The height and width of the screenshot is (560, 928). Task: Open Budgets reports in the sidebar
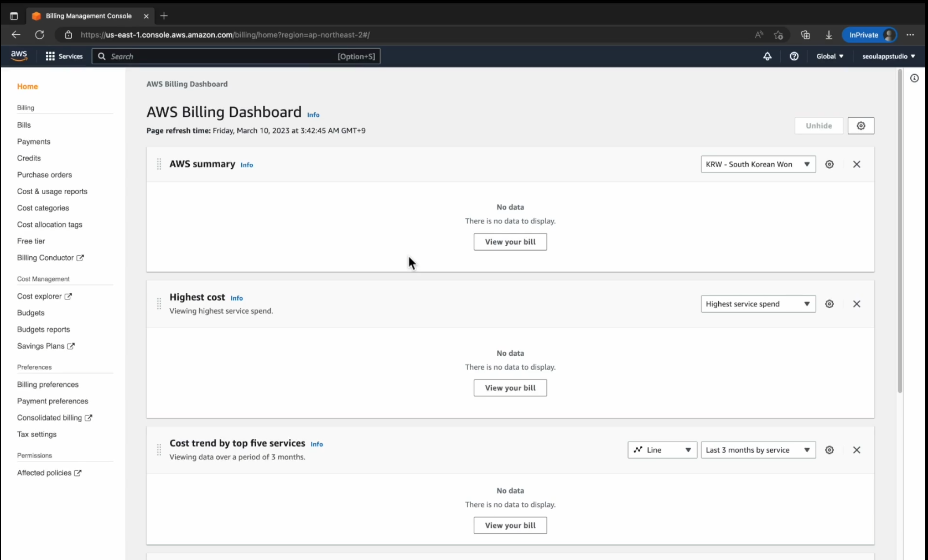43,329
